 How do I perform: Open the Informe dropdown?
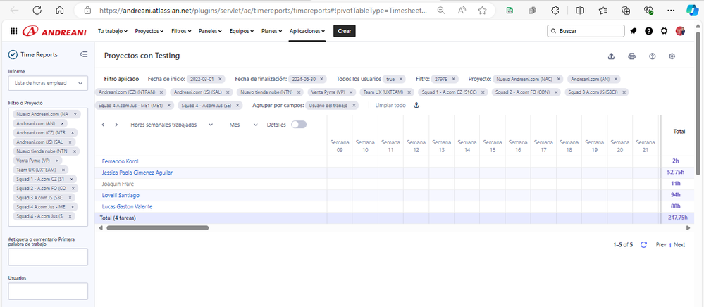coord(48,83)
